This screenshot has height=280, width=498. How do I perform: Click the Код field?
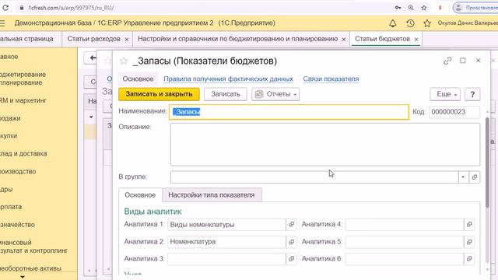tap(454, 112)
